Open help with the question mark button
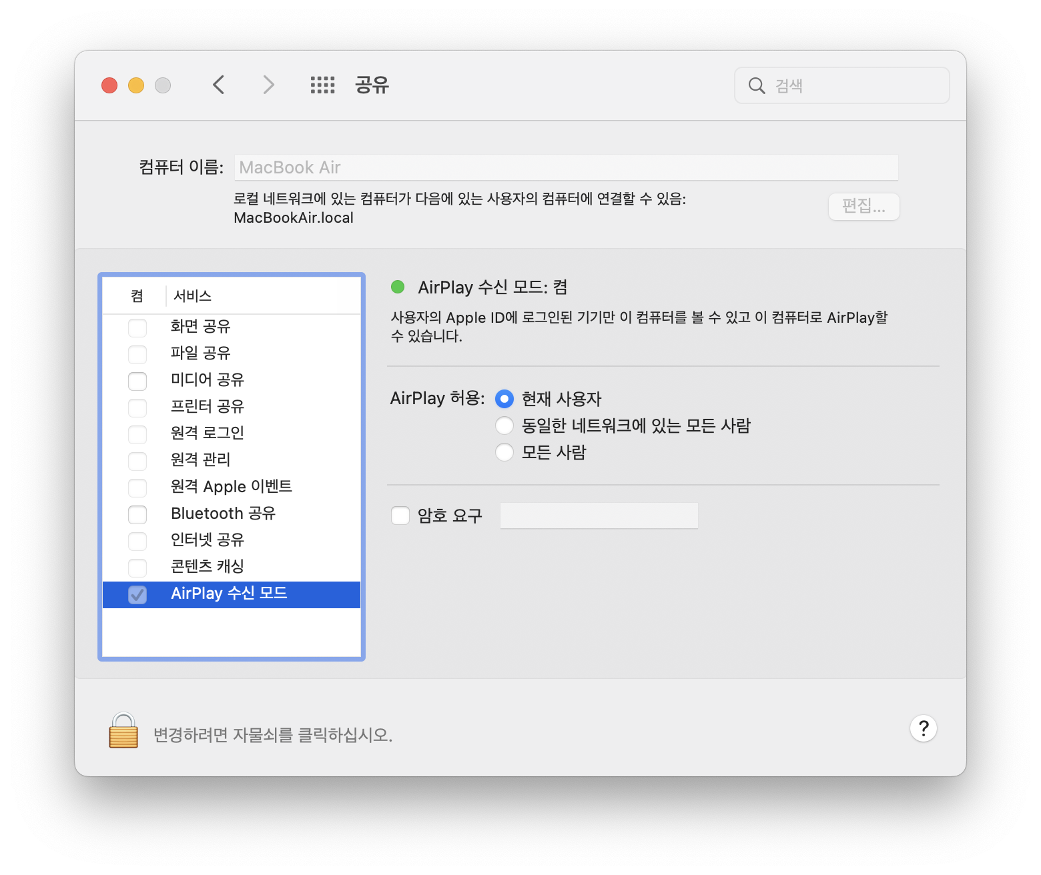The height and width of the screenshot is (875, 1041). (x=924, y=728)
